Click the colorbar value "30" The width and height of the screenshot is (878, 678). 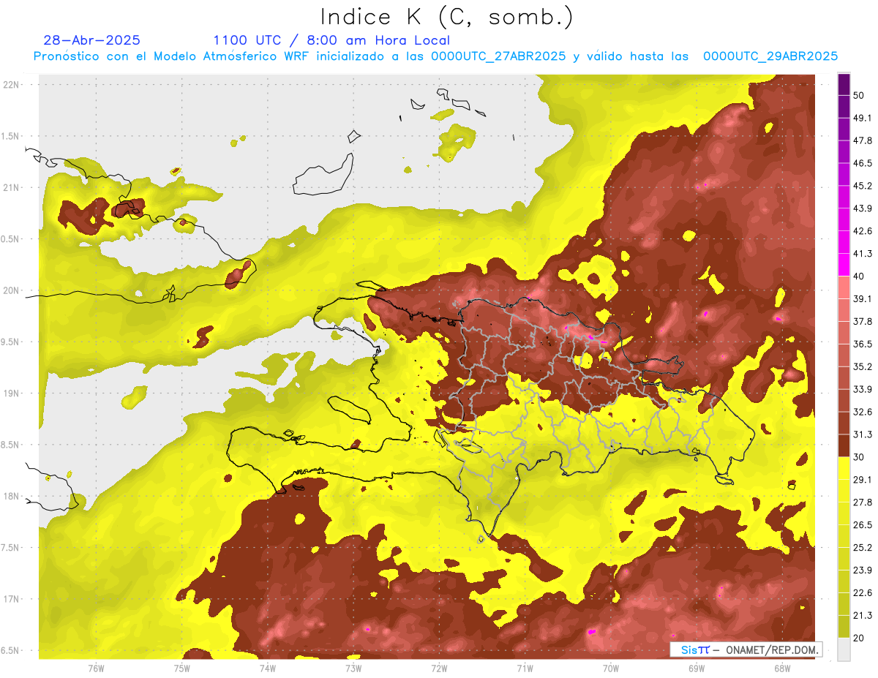pos(859,457)
